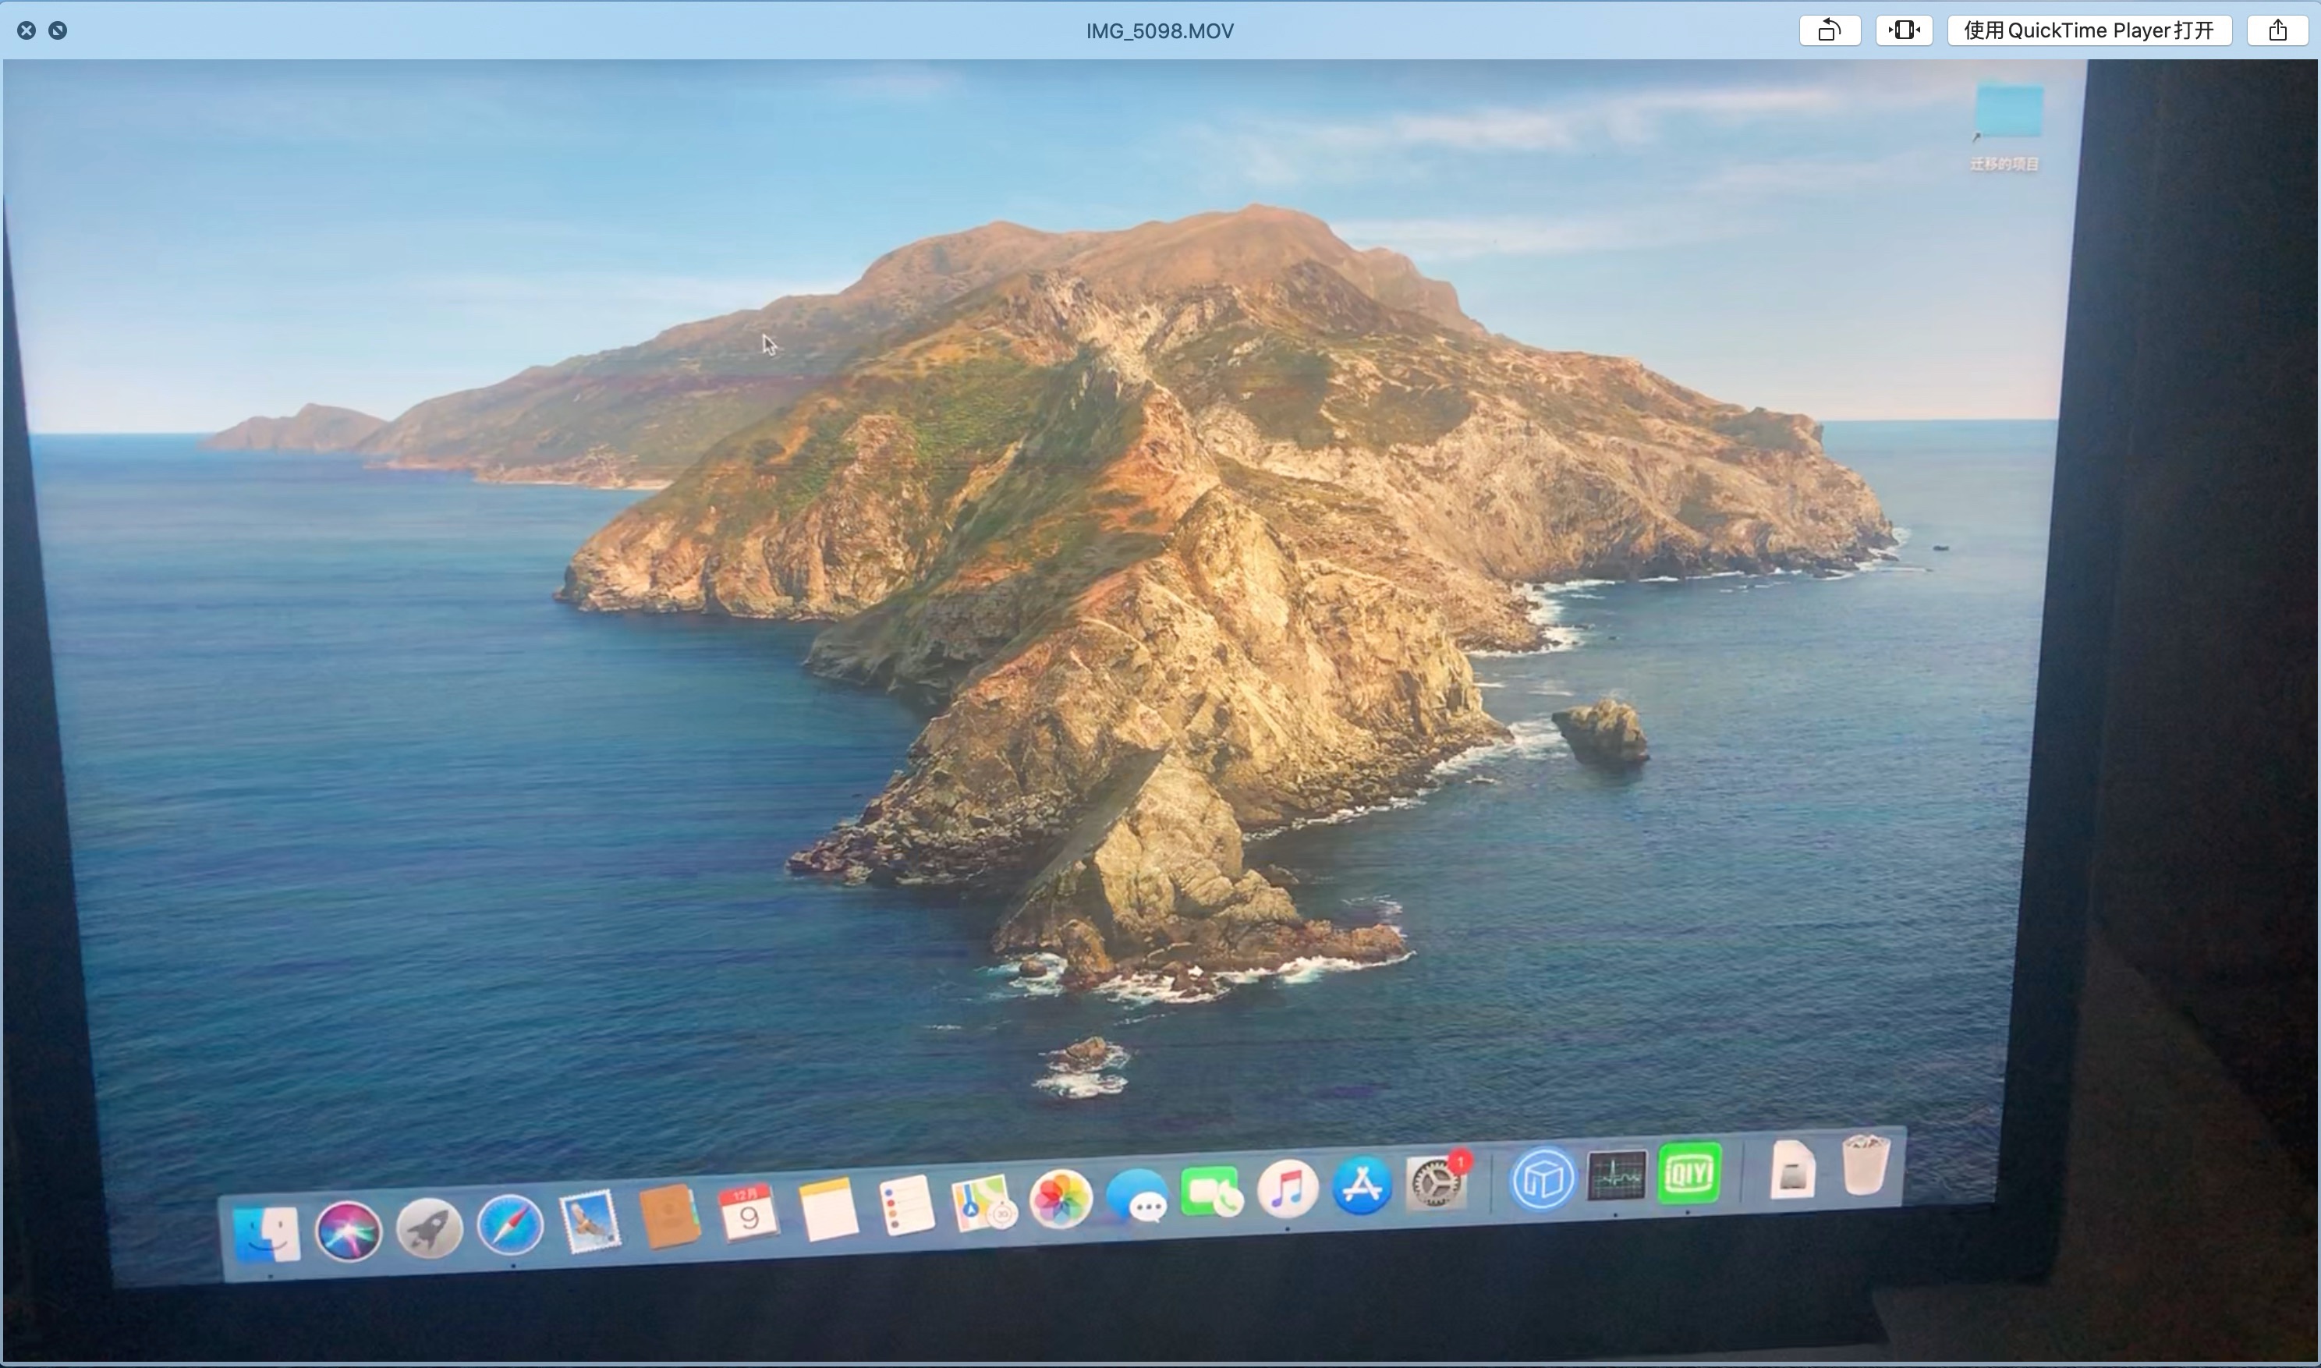Open the share menu
The width and height of the screenshot is (2321, 1368).
2277,30
